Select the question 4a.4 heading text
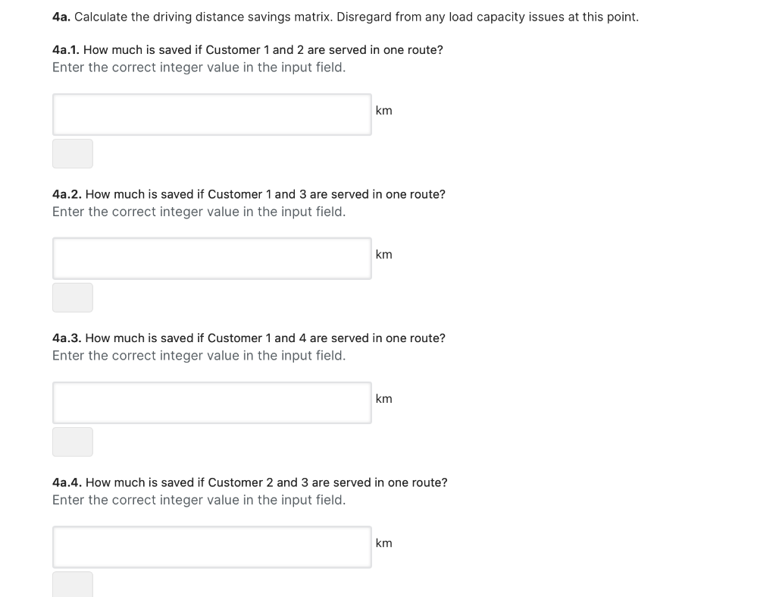This screenshot has width=776, height=597. pos(249,482)
